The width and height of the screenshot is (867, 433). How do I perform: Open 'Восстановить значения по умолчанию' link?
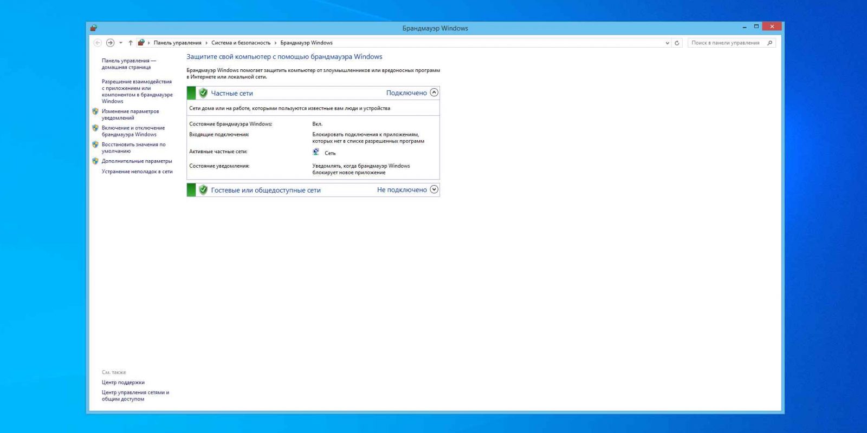(133, 148)
